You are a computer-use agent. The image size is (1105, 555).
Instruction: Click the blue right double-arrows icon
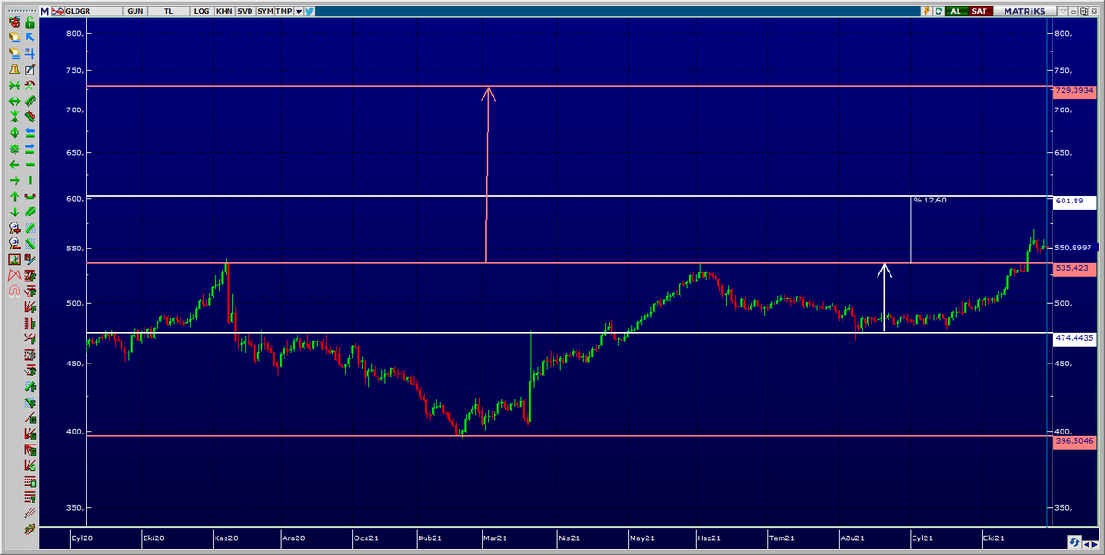pyautogui.click(x=30, y=148)
